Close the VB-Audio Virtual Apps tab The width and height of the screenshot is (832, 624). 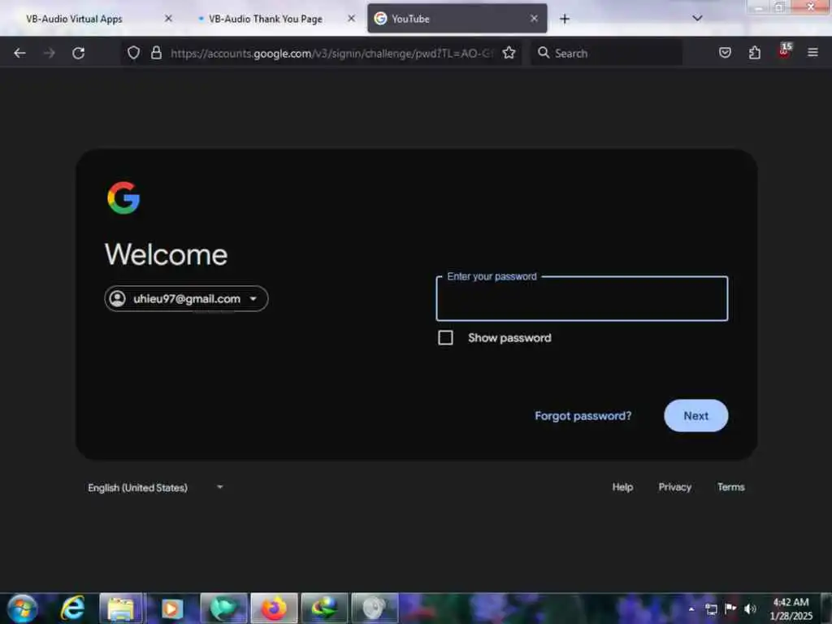tap(168, 19)
